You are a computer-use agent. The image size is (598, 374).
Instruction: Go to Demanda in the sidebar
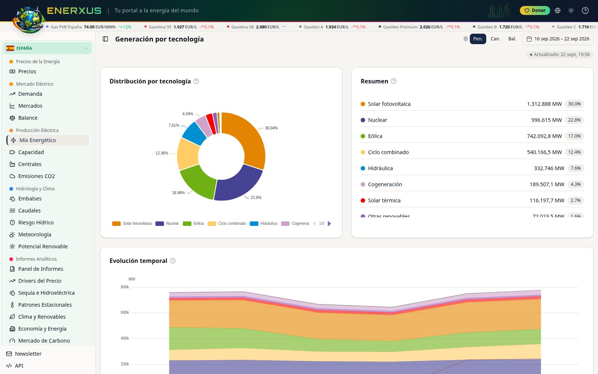[x=48, y=94]
